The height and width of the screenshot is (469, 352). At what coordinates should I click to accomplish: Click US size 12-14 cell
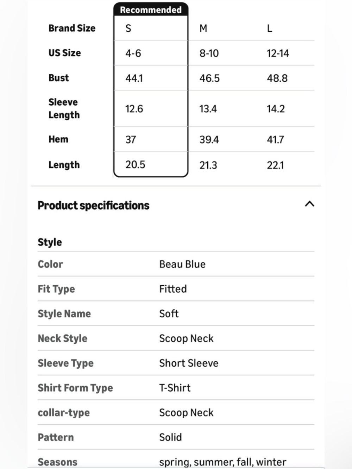click(x=278, y=53)
